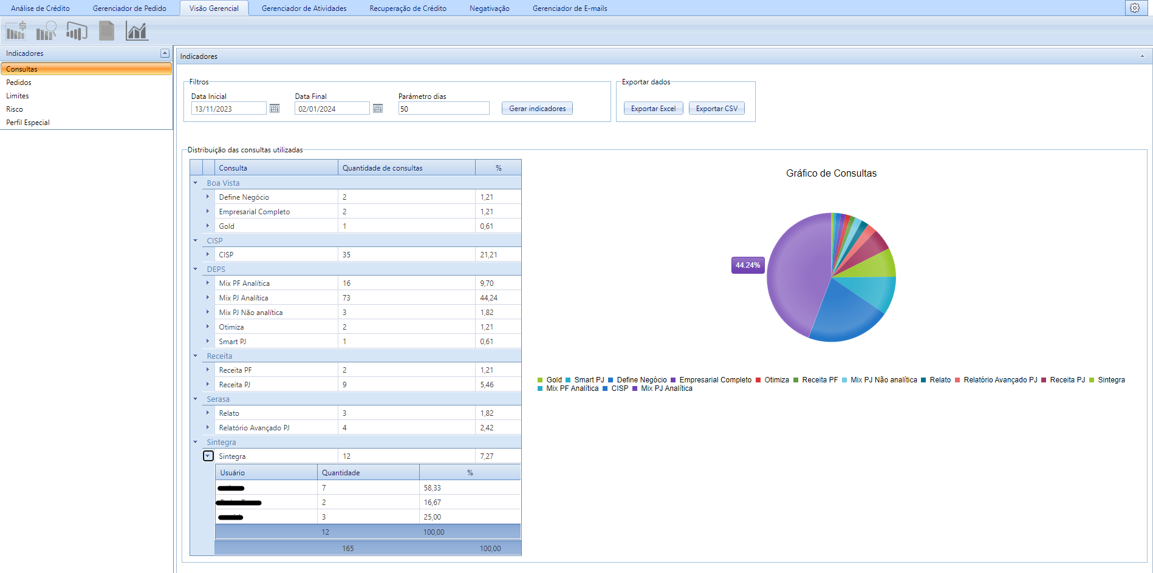
Task: Collapse the expanded Sintegra row details
Action: coord(208,456)
